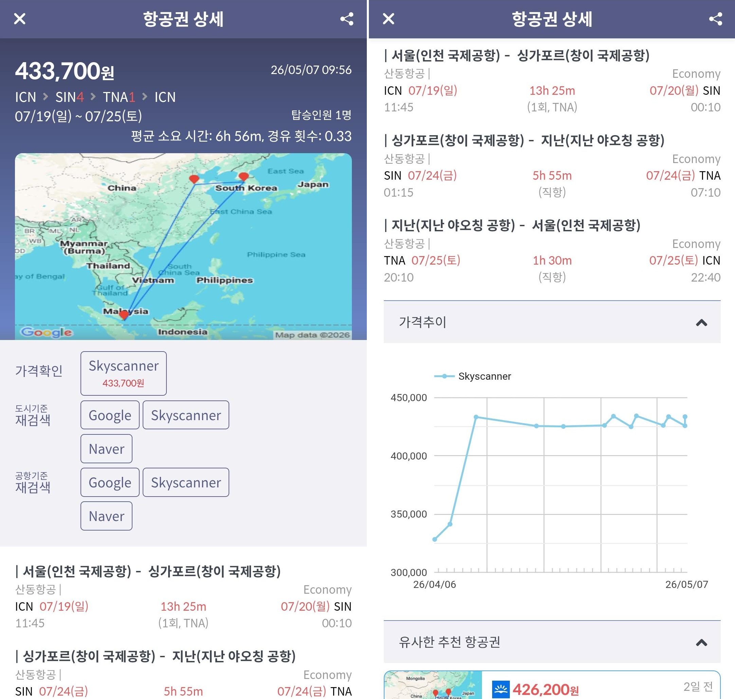Click Naver under 공항기준 재검색

tap(107, 516)
